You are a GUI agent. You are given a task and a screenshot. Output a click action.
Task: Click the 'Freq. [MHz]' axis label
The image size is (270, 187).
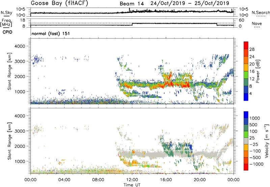[x=6, y=23]
